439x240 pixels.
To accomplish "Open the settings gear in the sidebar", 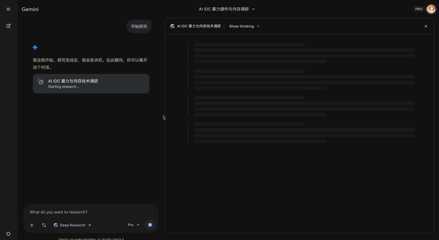I will [8, 234].
